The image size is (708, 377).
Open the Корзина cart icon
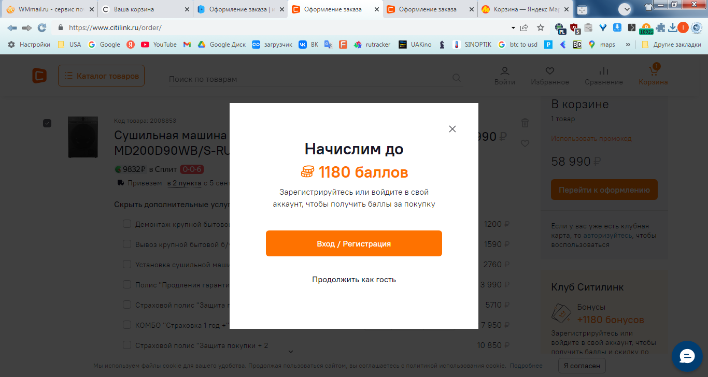pos(653,76)
